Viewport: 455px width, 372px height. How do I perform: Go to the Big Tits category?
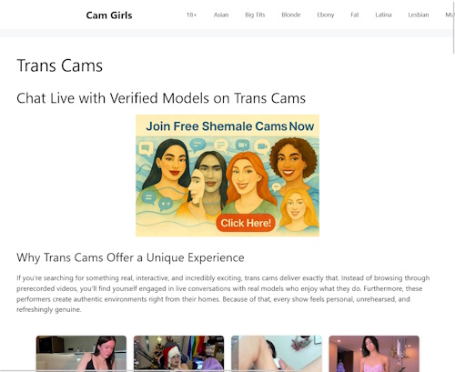click(255, 15)
